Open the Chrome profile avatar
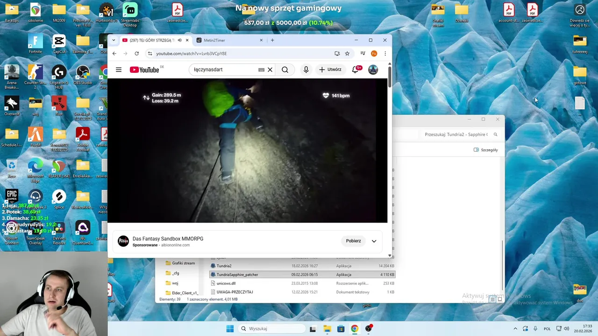This screenshot has width=598, height=336. [x=374, y=54]
